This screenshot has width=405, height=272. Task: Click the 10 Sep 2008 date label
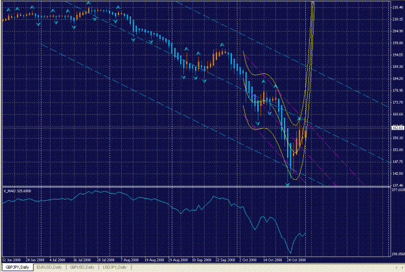tap(202, 260)
